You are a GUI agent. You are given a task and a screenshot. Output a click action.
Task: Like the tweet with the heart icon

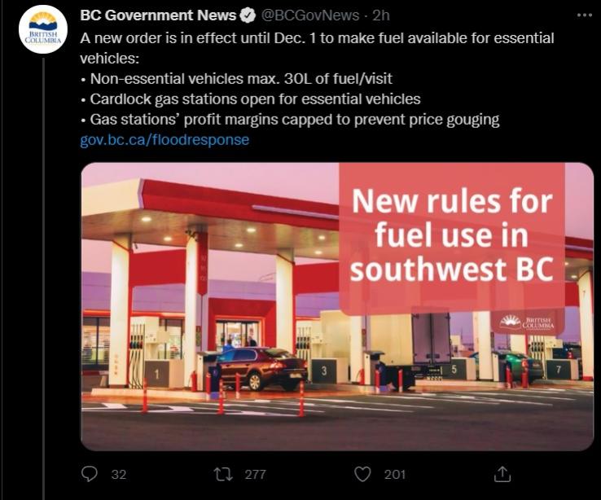coord(363,473)
